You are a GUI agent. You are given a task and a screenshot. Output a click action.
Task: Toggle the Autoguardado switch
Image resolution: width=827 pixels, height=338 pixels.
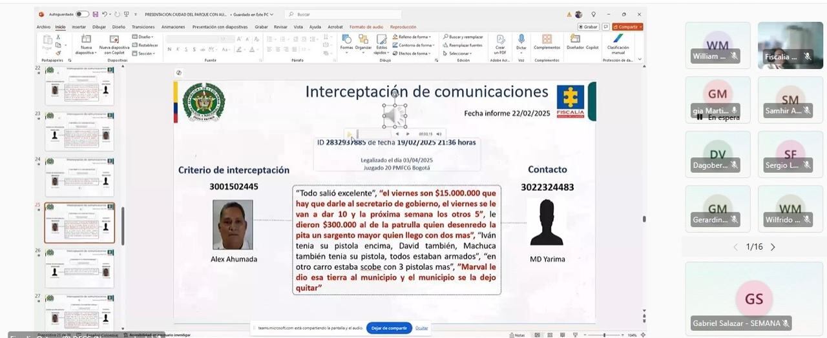pyautogui.click(x=82, y=14)
